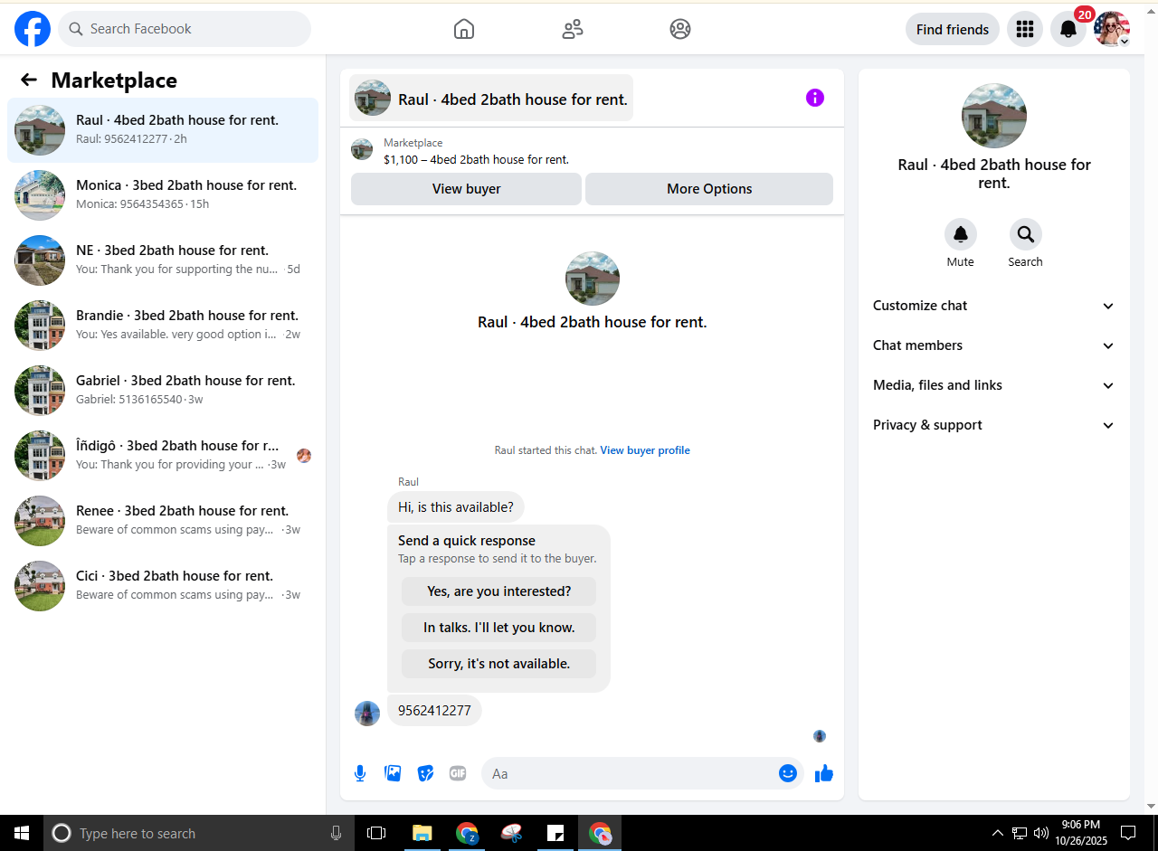Screen dimensions: 1158x851
Task: Click the house thumbnail in right panel
Action: click(x=993, y=116)
